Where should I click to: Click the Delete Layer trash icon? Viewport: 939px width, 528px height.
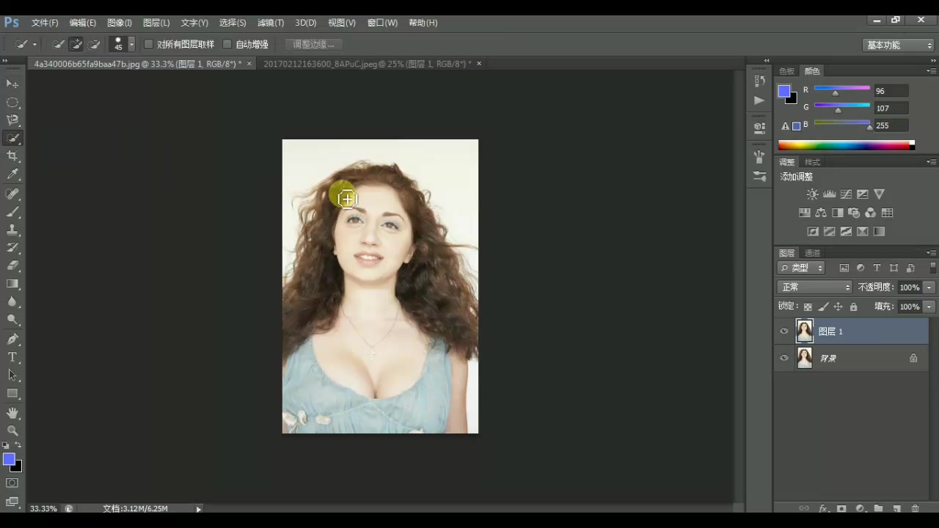[915, 508]
